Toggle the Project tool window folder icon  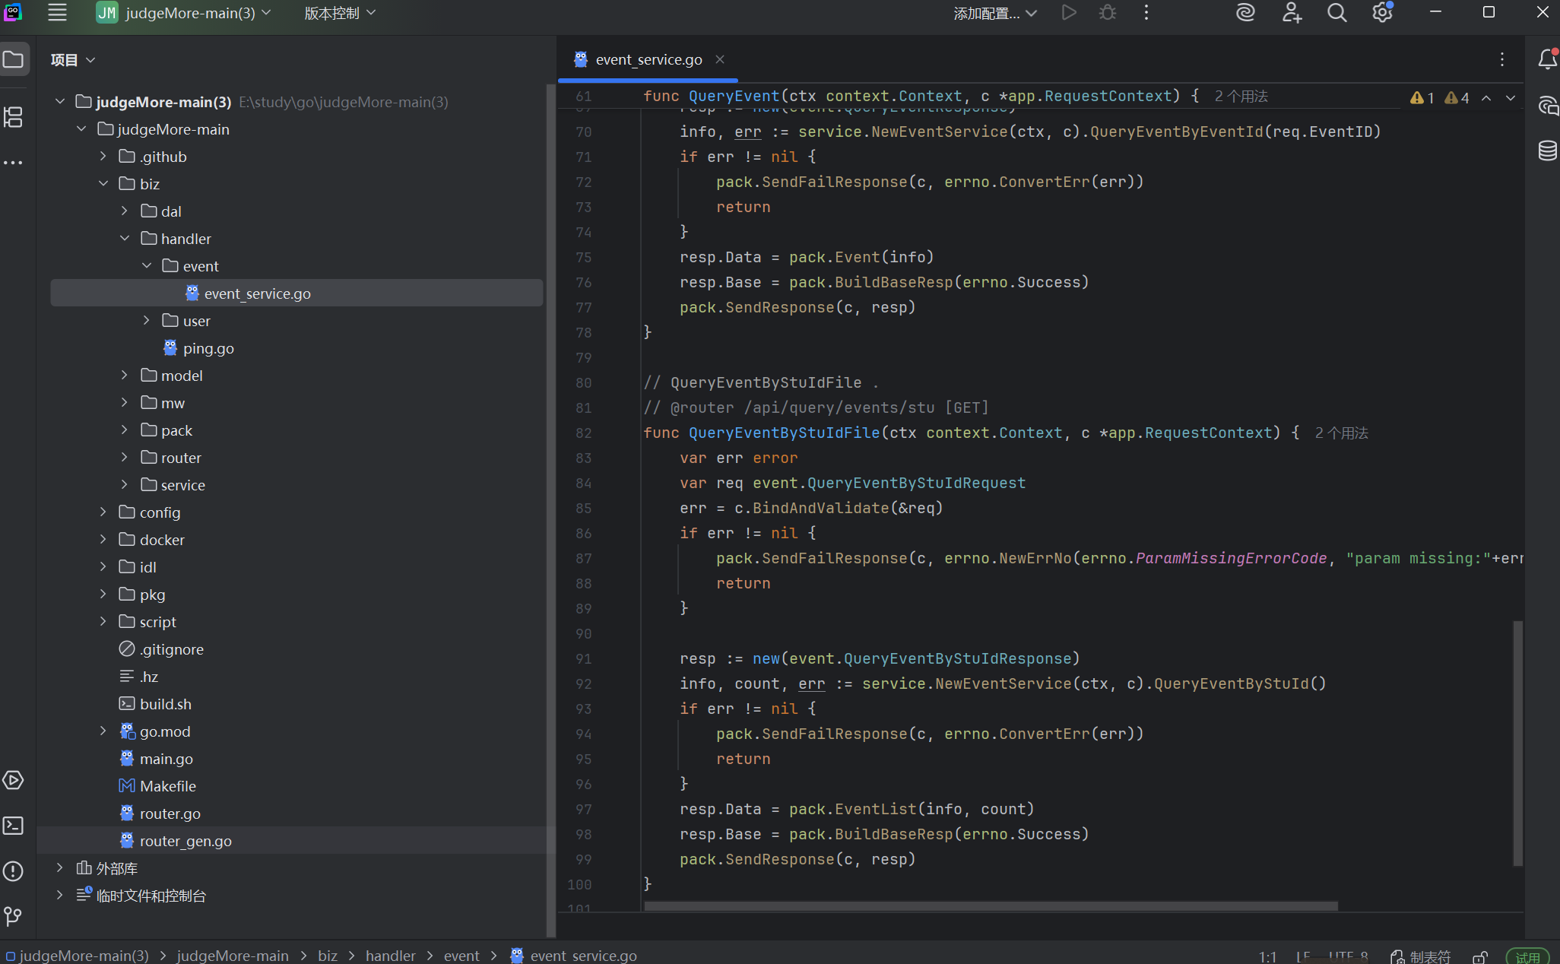(x=14, y=59)
